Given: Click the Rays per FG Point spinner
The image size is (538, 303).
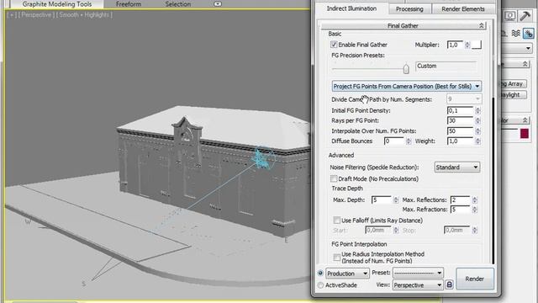Looking at the screenshot, I should [x=477, y=120].
